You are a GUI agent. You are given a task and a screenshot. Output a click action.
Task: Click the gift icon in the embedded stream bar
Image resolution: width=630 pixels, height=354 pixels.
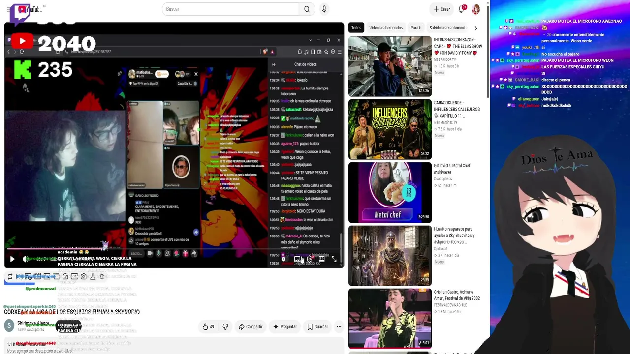(x=185, y=253)
